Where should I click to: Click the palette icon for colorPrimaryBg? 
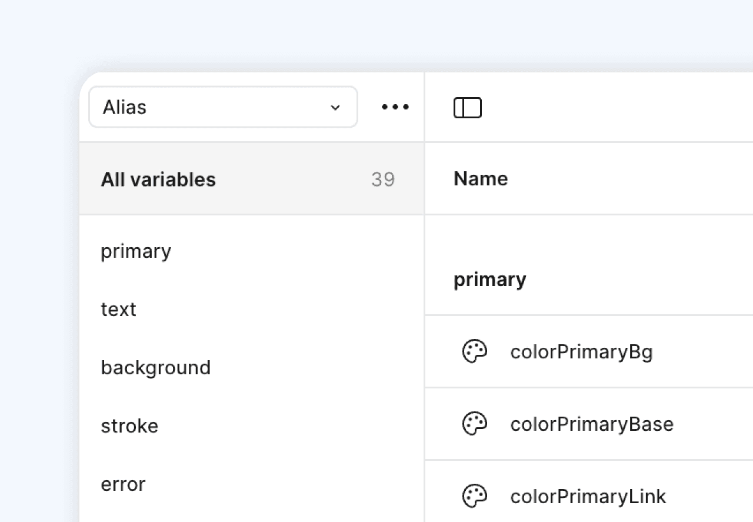(474, 352)
